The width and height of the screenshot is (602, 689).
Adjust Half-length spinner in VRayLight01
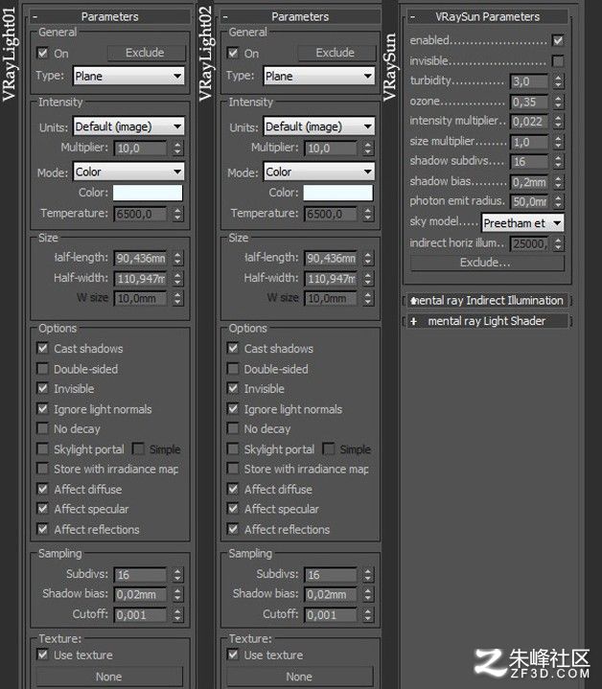177,259
